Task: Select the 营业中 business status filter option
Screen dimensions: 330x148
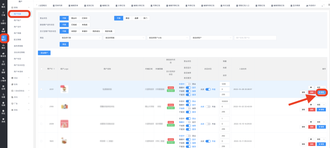Action: [x=73, y=18]
